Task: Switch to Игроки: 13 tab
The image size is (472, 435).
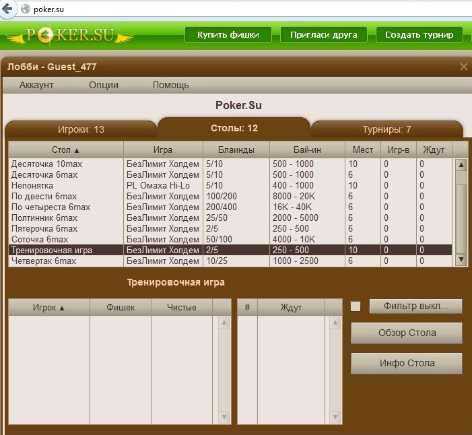Action: 81,129
